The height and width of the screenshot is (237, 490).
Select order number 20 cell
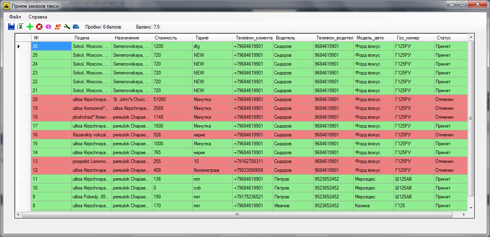(51, 99)
